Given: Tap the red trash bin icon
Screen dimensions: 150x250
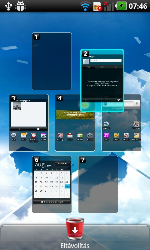Looking at the screenshot, I should click(x=75, y=229).
